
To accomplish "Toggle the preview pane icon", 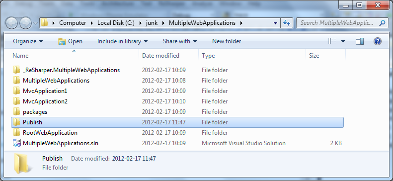I will click(360, 41).
